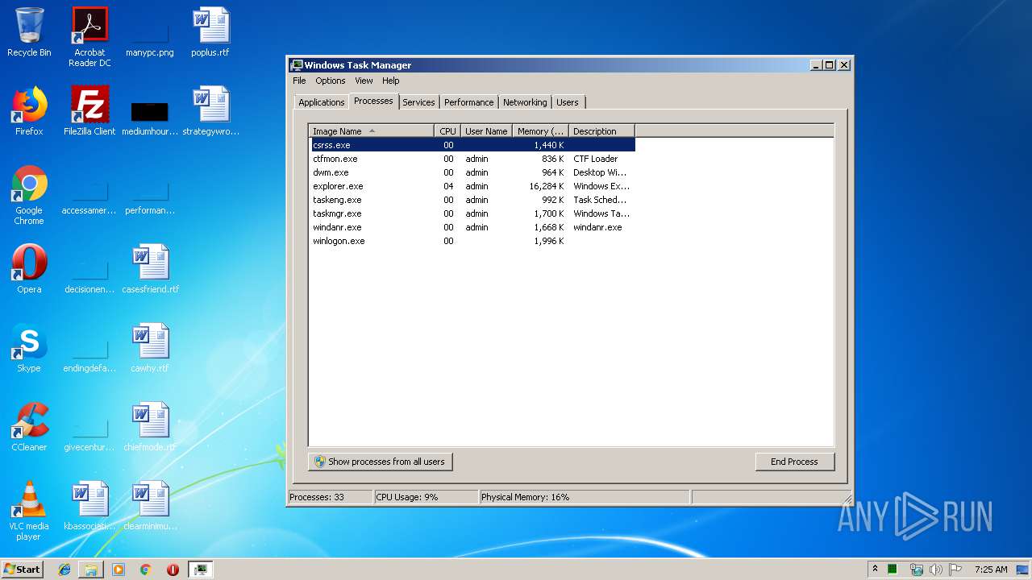The width and height of the screenshot is (1032, 580).
Task: Switch to the Performance tab
Action: 468,102
